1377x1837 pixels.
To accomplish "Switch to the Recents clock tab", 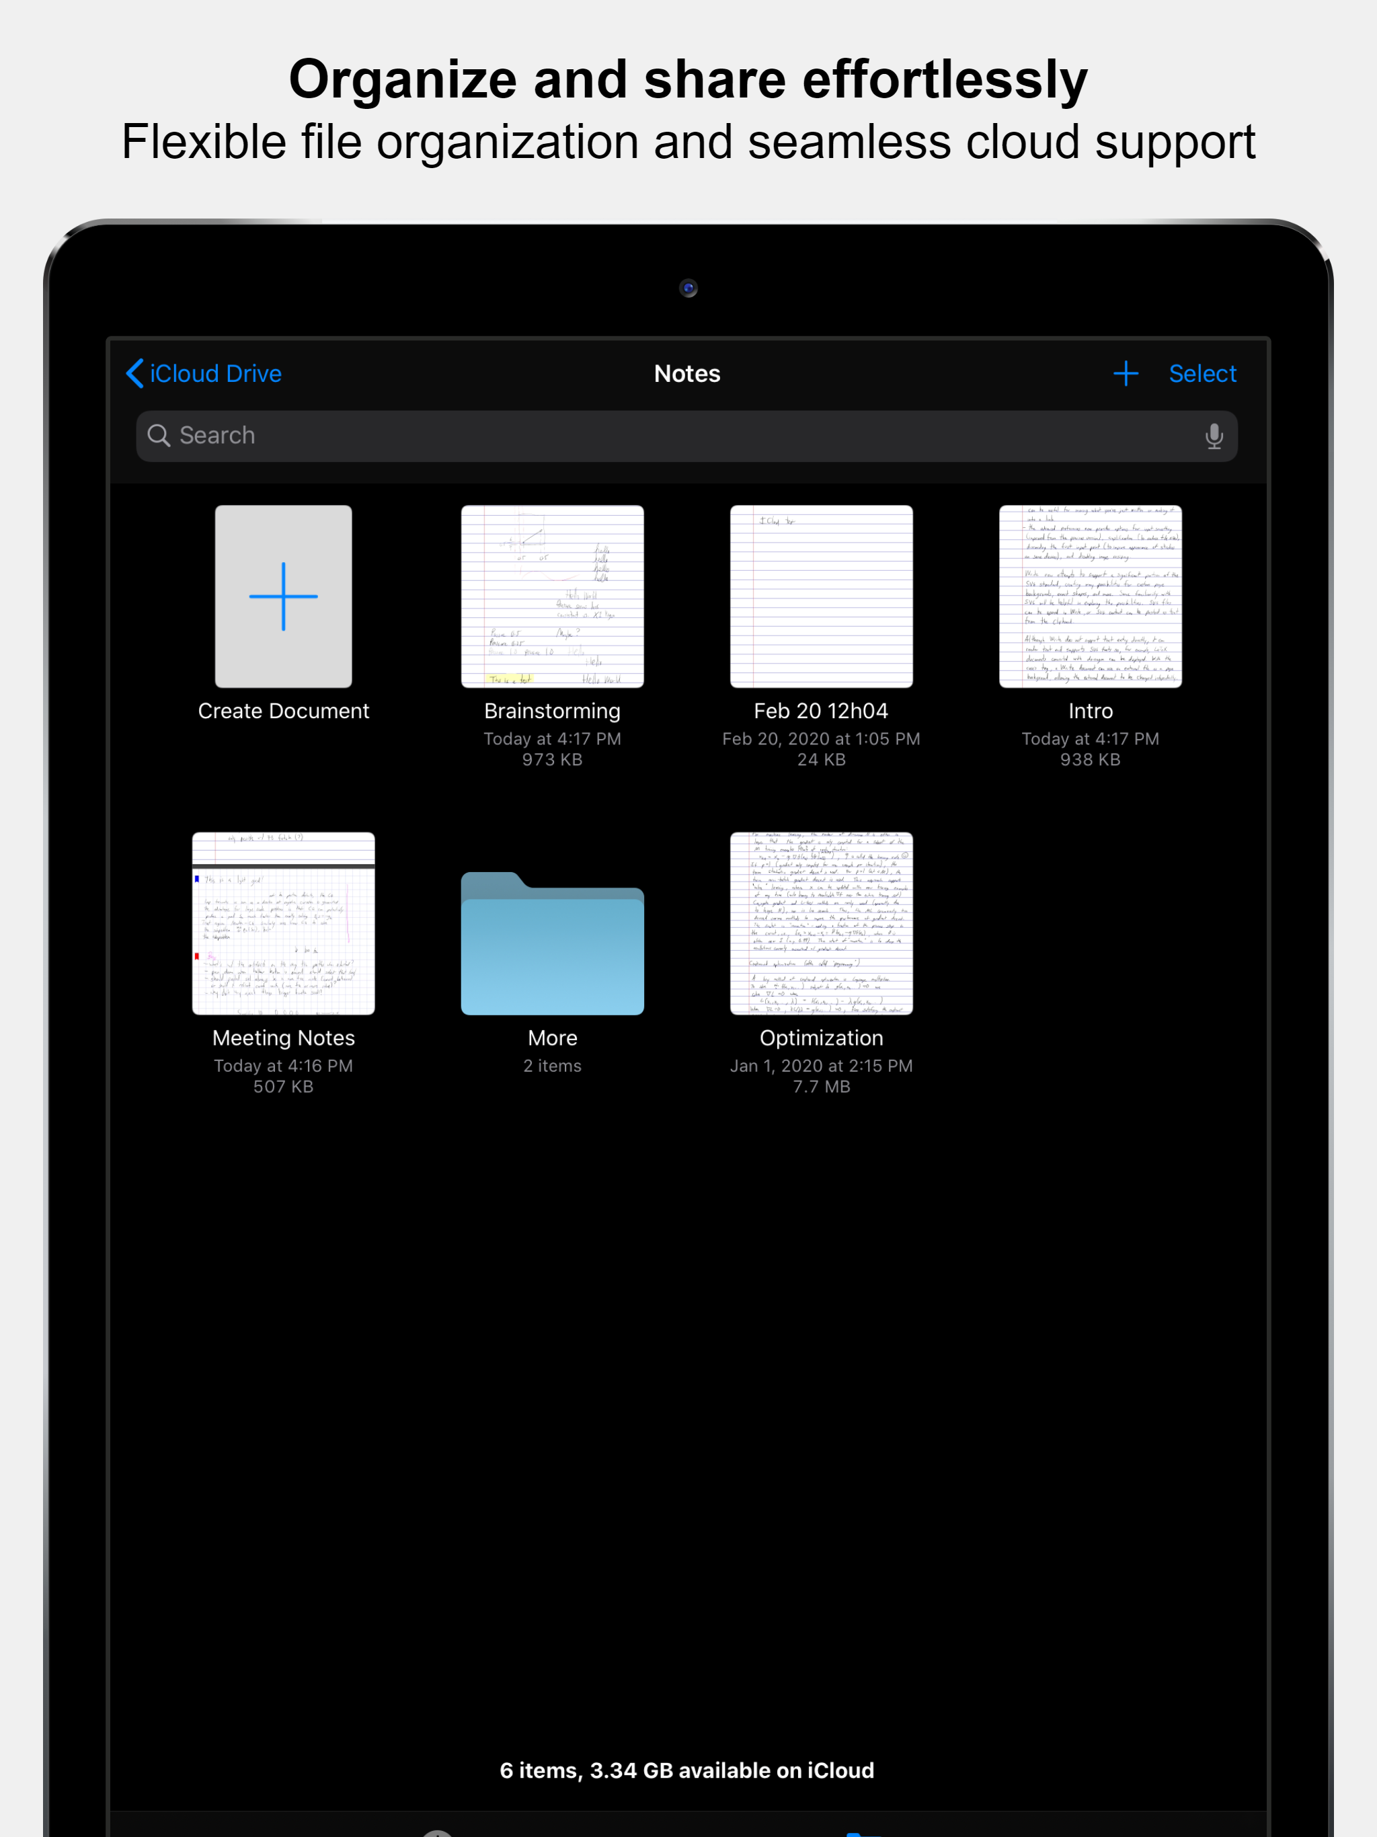I will [438, 1832].
